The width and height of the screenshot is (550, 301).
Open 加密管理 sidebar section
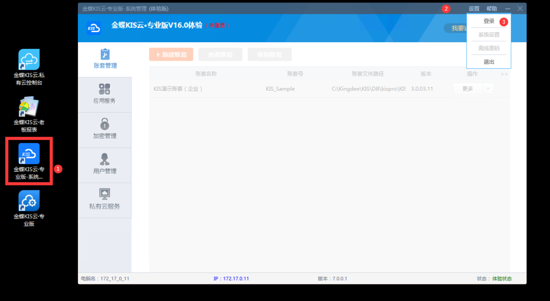(105, 130)
